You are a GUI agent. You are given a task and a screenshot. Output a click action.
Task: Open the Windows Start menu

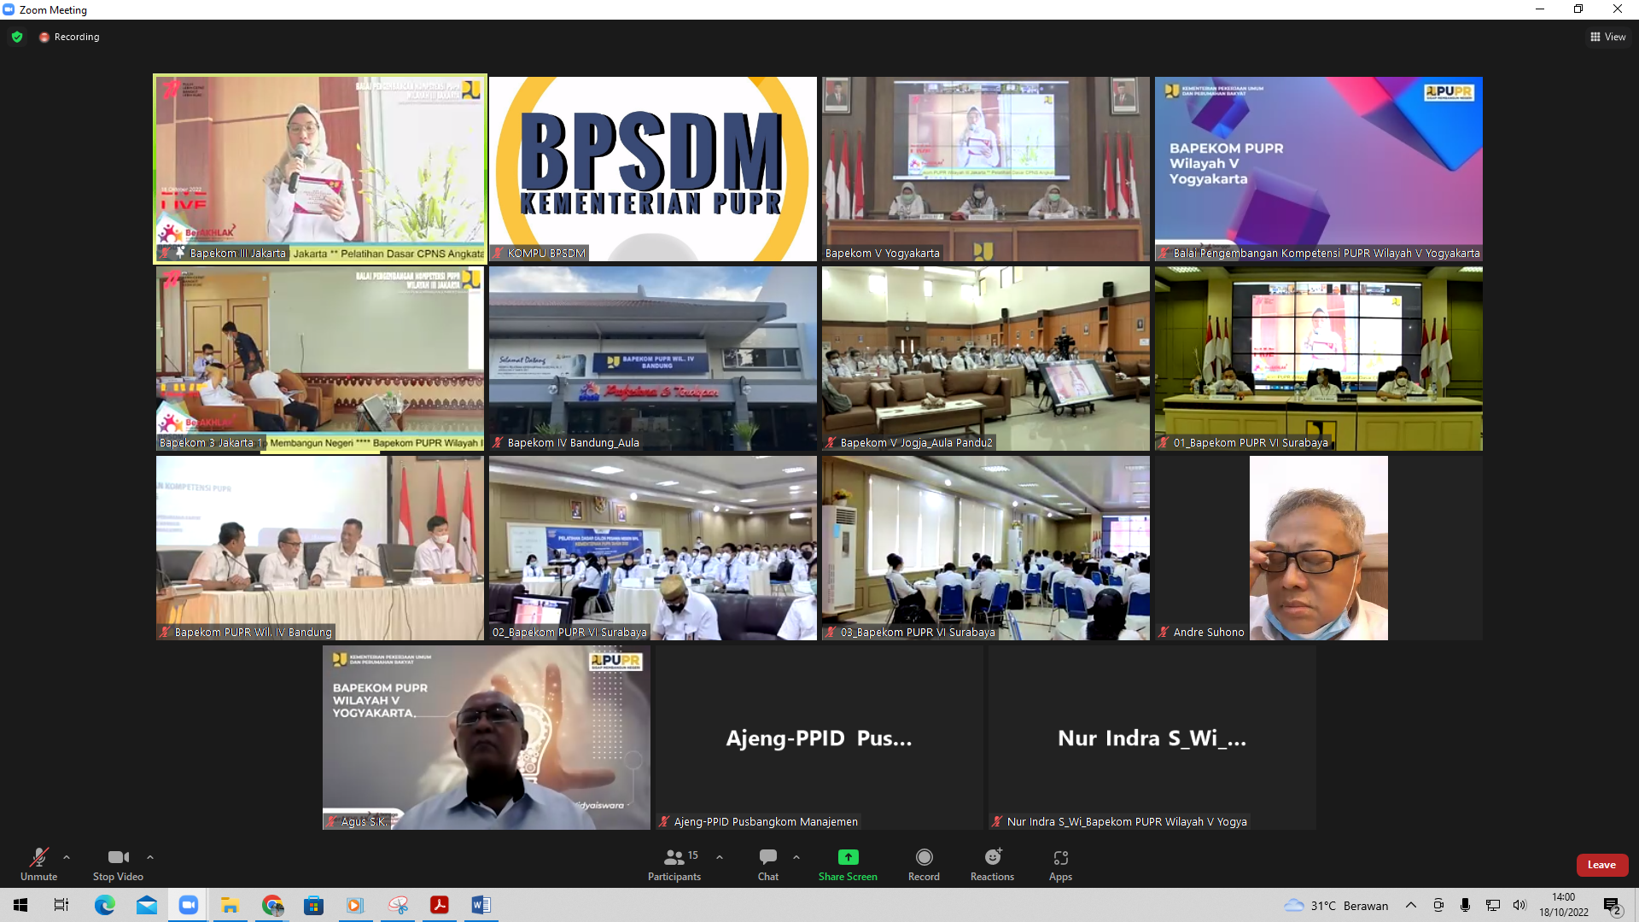tap(20, 905)
